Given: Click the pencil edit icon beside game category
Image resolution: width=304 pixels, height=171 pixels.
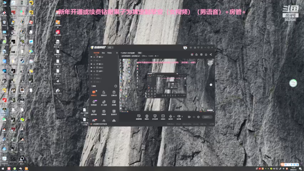Looking at the screenshot, I should point(139,56).
